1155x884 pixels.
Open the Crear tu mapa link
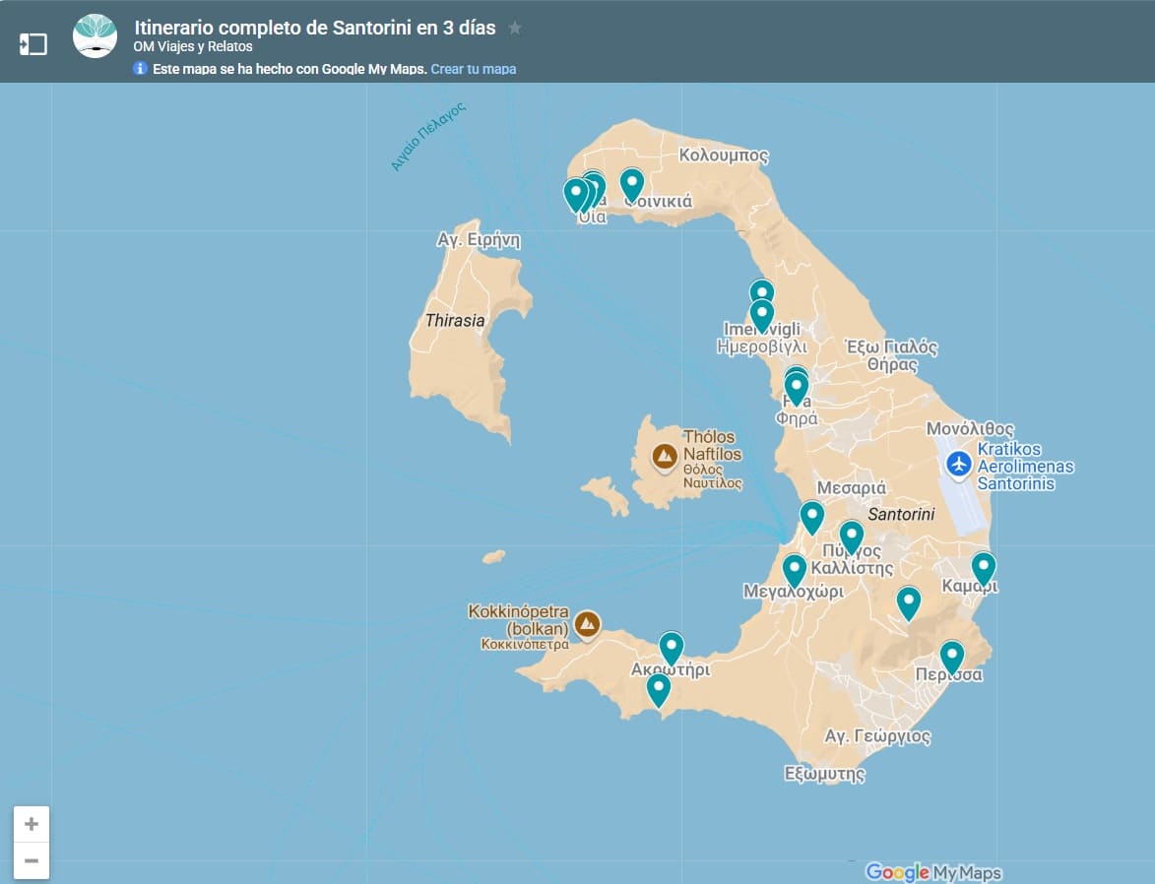[x=473, y=69]
